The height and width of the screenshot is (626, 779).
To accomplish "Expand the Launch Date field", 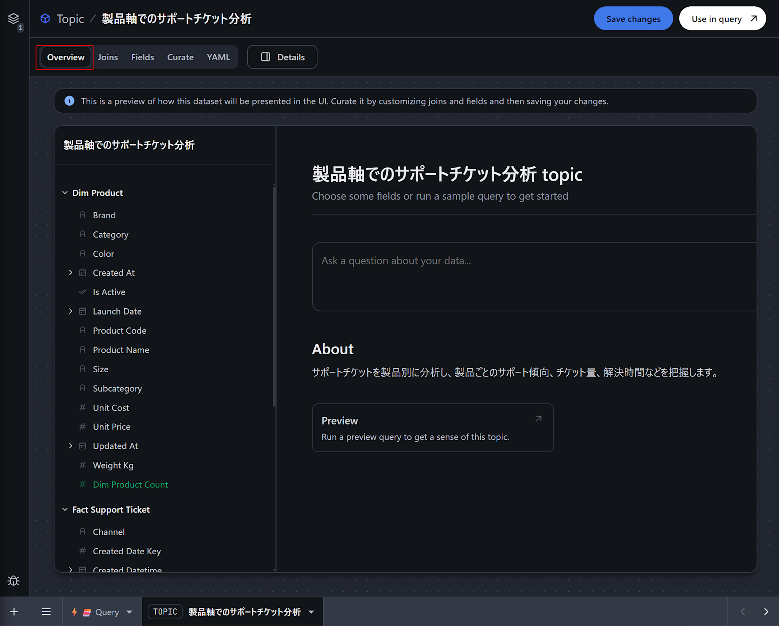I will point(70,311).
